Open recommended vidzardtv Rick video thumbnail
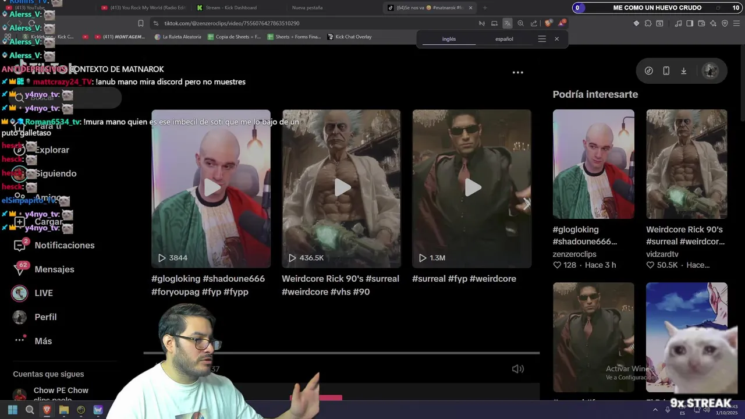This screenshot has height=419, width=745. point(686,164)
